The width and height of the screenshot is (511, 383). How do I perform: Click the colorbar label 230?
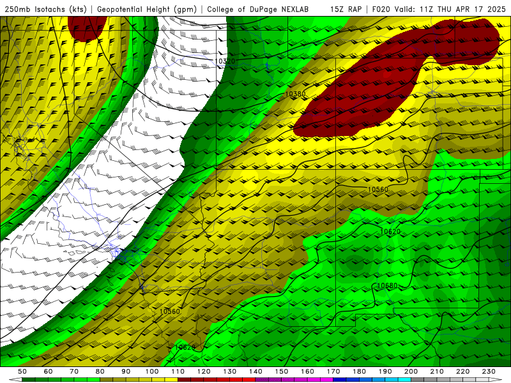click(489, 372)
